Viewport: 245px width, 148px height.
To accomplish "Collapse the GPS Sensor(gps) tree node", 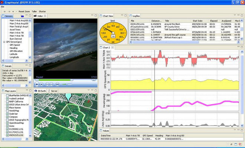I will (x=4, y=41).
